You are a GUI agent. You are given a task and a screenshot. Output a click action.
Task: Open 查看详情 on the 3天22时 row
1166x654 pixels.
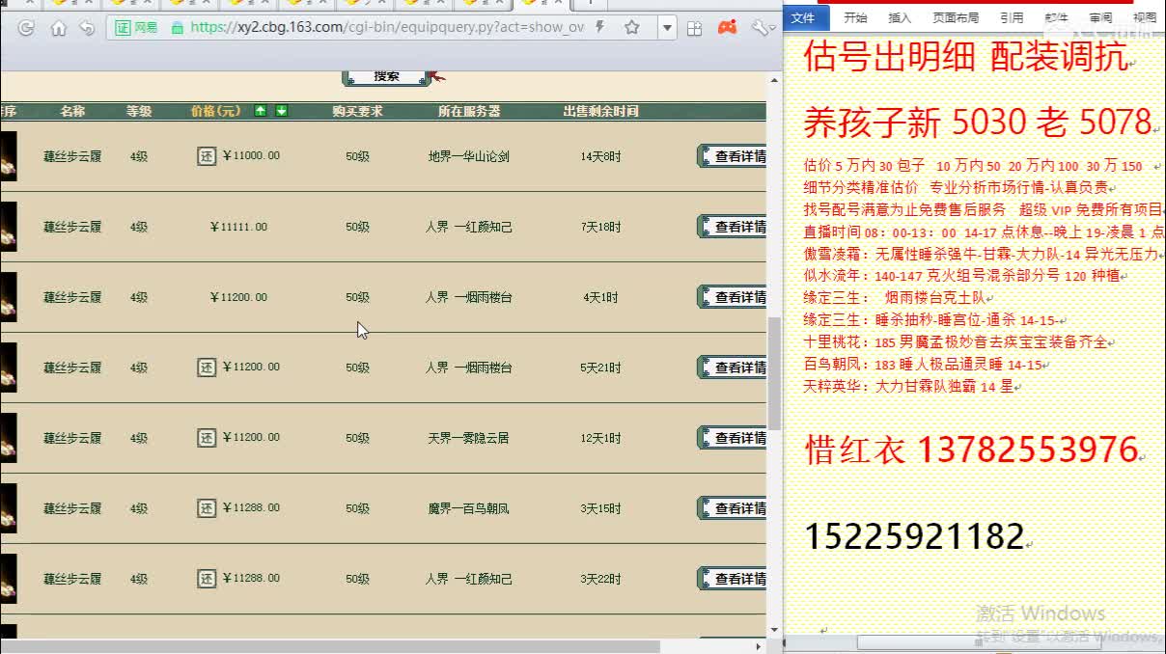tap(732, 579)
